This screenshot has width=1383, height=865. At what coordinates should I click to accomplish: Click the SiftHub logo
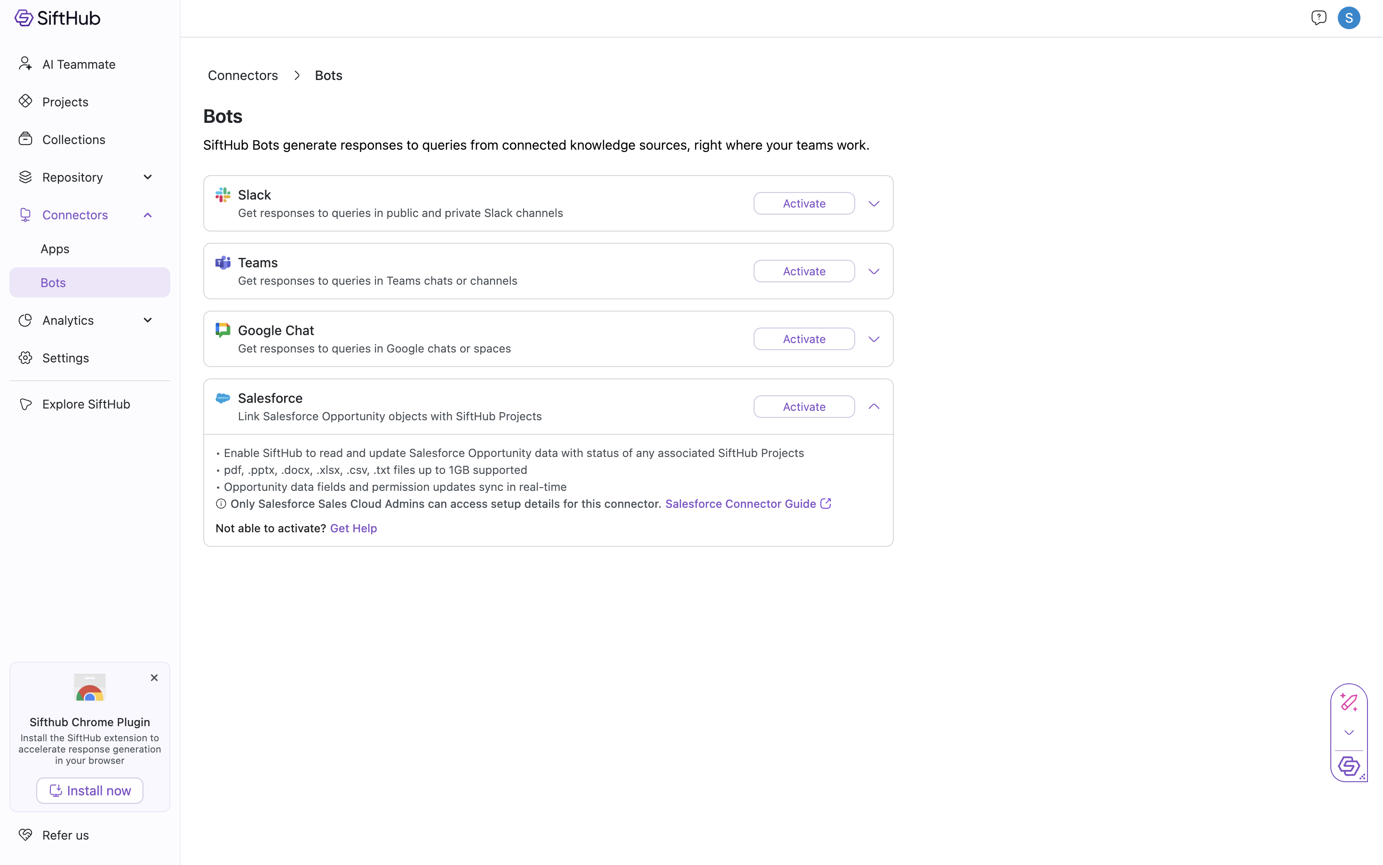pos(57,18)
